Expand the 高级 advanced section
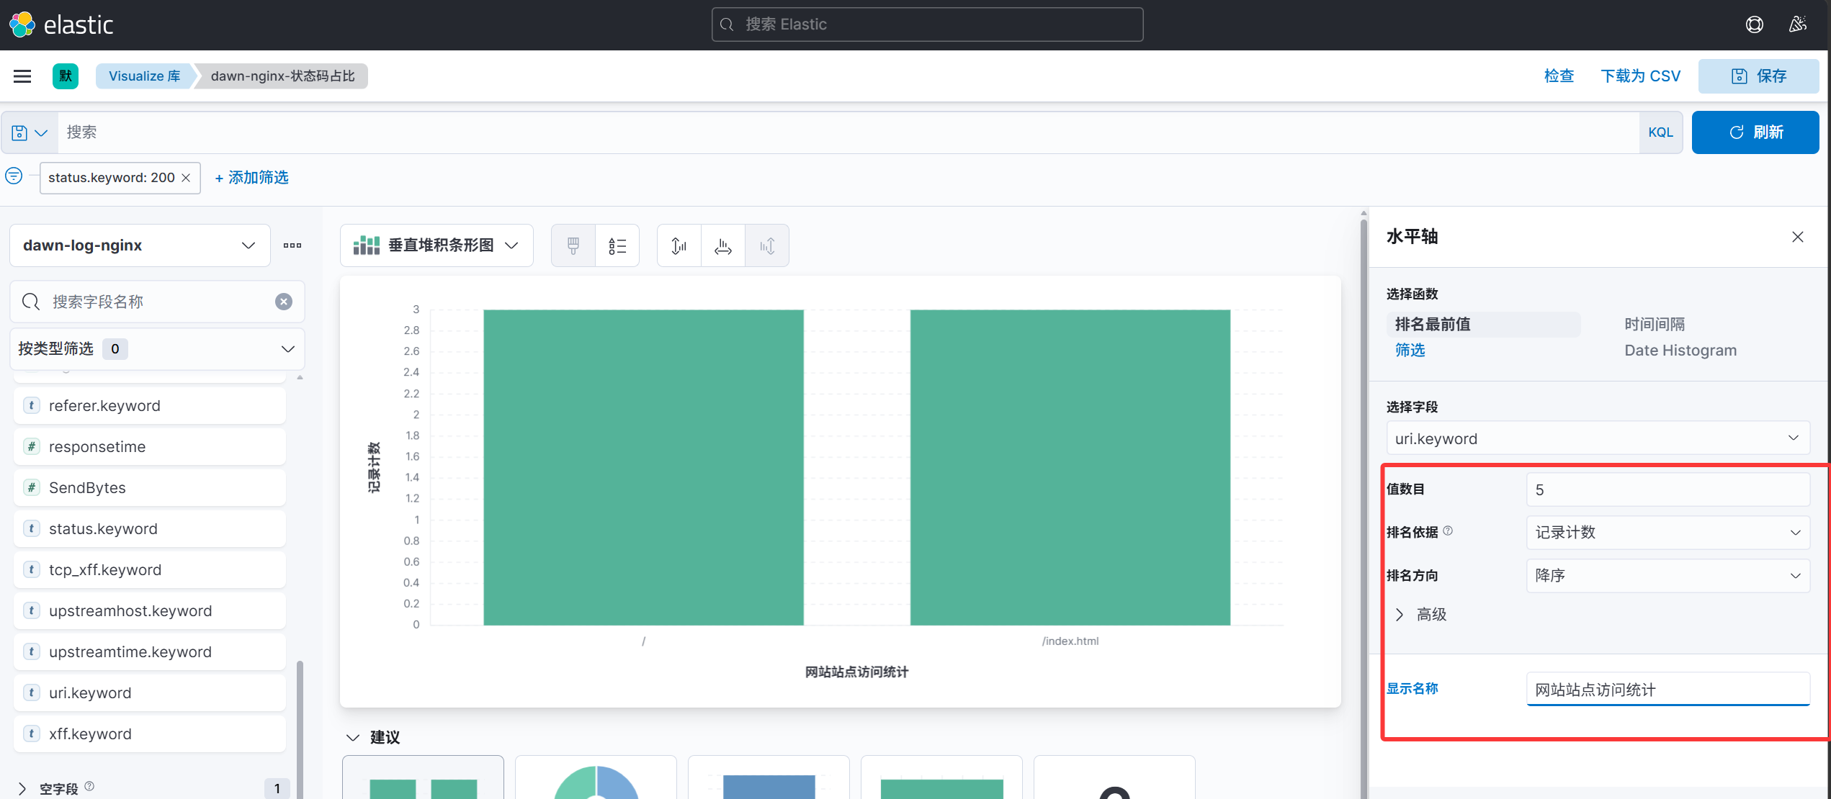Viewport: 1831px width, 799px height. tap(1420, 615)
